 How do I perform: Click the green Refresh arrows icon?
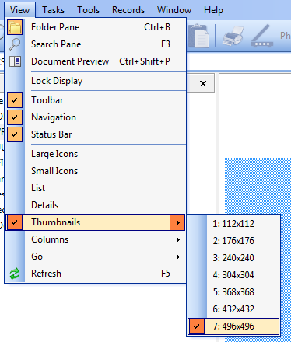[x=15, y=274]
